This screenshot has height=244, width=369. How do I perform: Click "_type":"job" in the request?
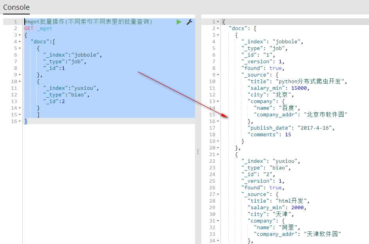tap(65, 62)
